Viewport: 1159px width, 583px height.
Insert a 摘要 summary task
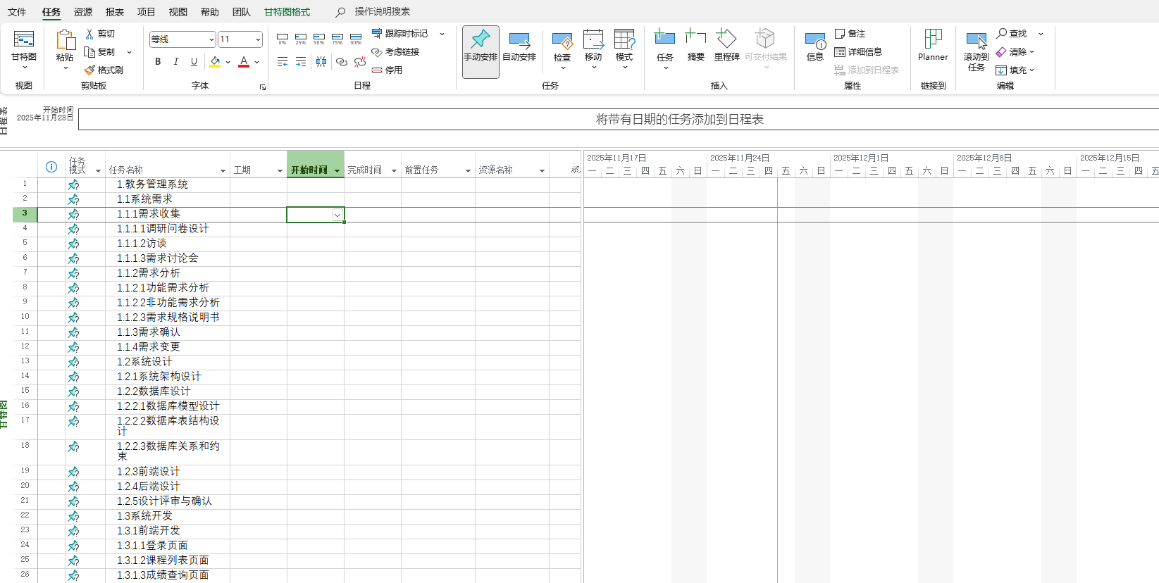coord(695,45)
